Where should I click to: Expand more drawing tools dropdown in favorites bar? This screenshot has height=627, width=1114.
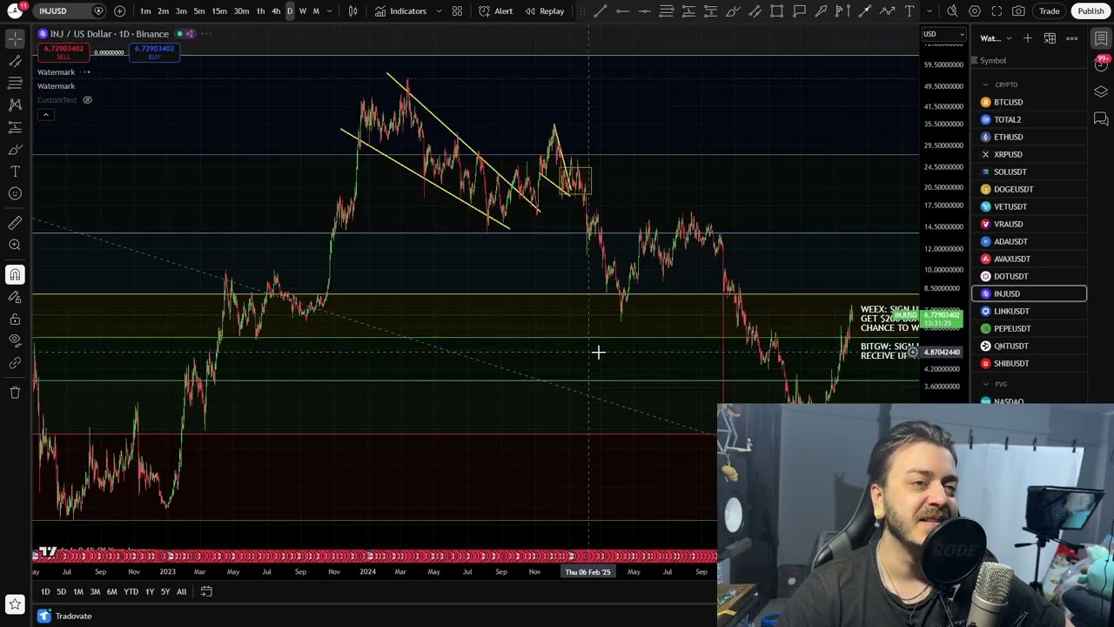tap(929, 11)
